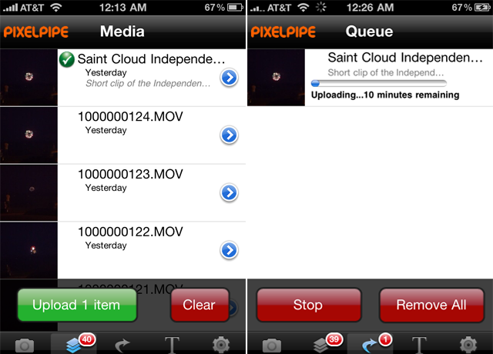Open details arrow for 1000000124.MOV
The width and height of the screenshot is (493, 354).
tap(230, 135)
